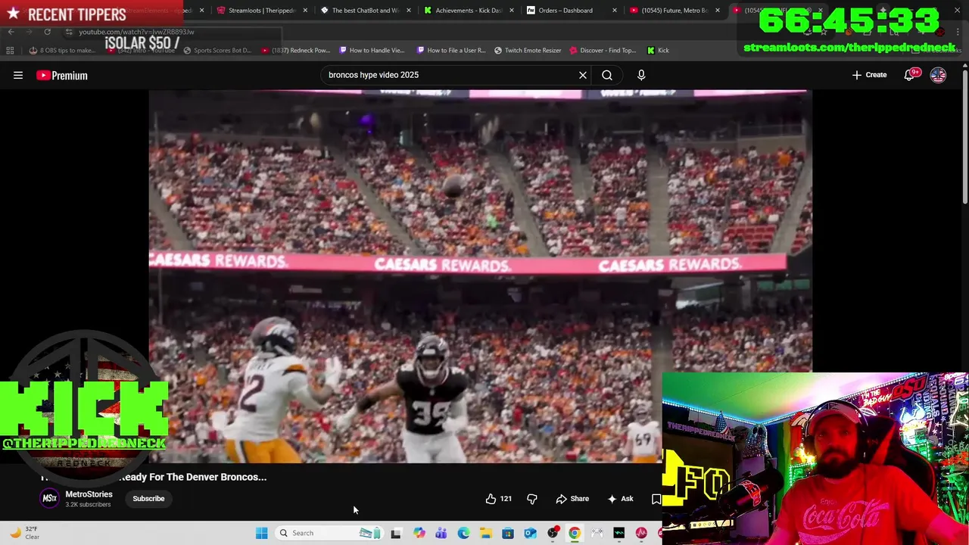Clear the search box with the X

pyautogui.click(x=583, y=75)
